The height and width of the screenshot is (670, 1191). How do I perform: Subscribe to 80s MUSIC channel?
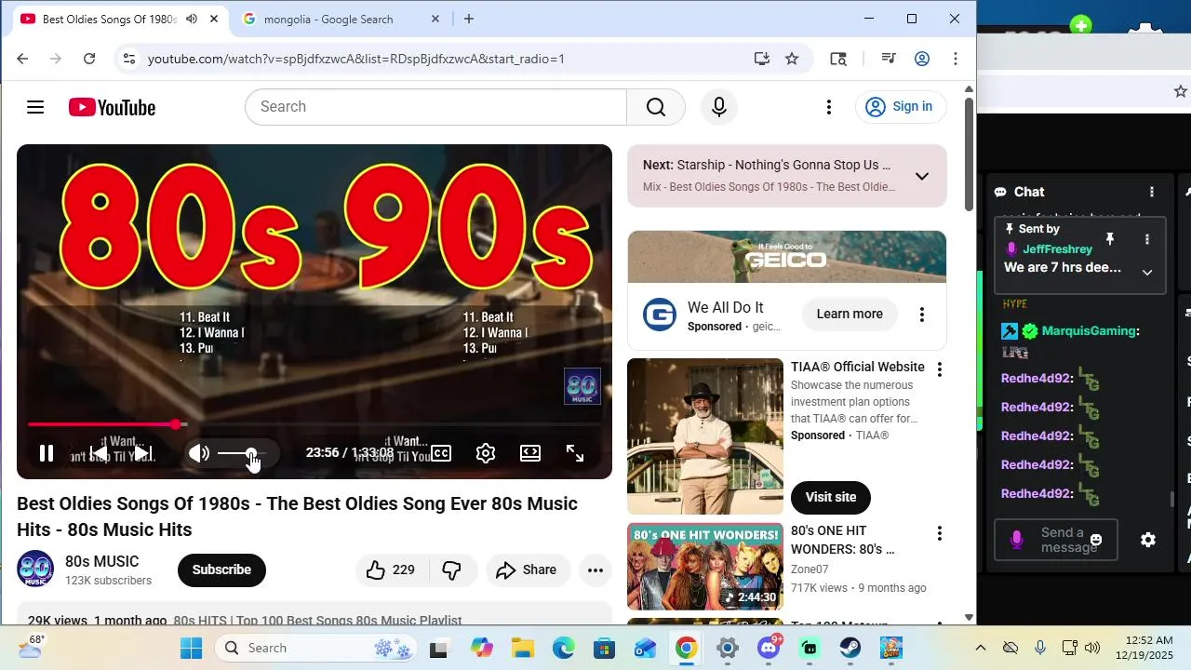pyautogui.click(x=221, y=569)
